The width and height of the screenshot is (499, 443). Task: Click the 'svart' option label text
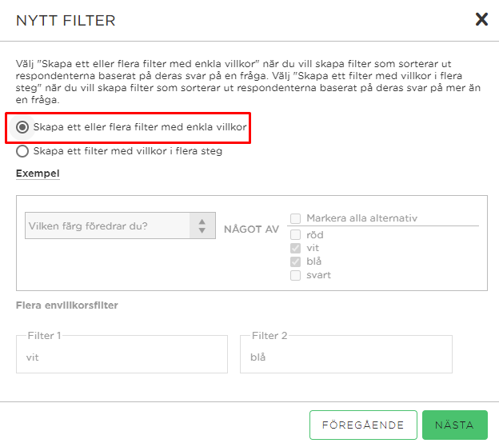pyautogui.click(x=318, y=275)
